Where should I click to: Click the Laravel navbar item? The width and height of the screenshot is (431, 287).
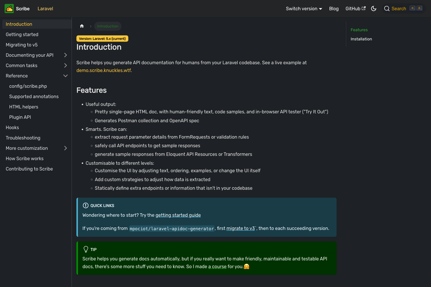[45, 9]
